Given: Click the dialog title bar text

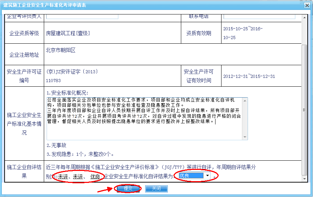Looking at the screenshot, I should tap(45, 5).
